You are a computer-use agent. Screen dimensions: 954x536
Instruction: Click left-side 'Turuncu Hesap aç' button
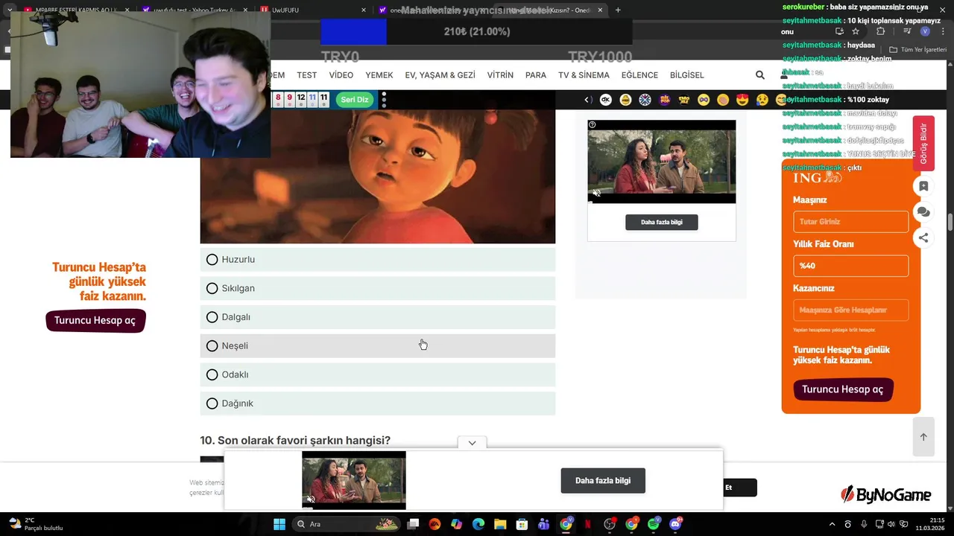click(x=95, y=321)
